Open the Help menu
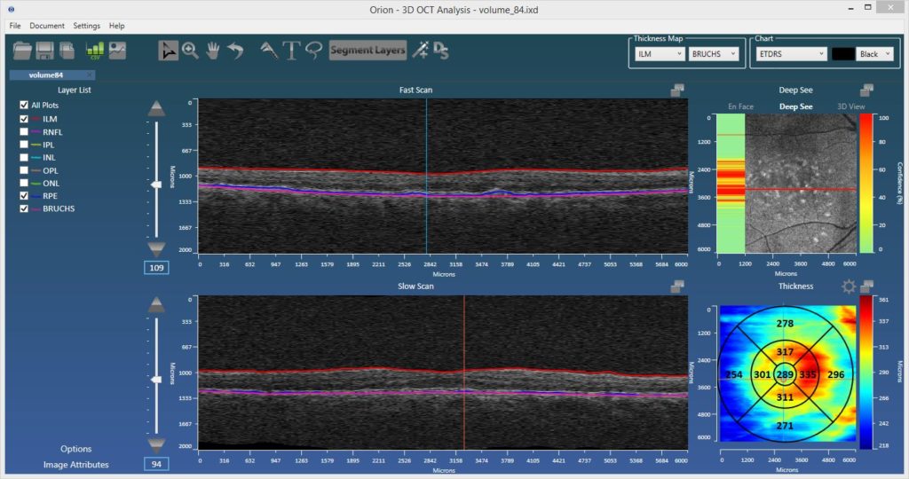The image size is (909, 479). [116, 26]
